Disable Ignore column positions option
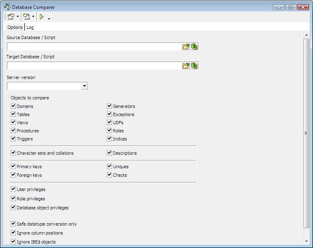313x248 pixels. (x=13, y=233)
